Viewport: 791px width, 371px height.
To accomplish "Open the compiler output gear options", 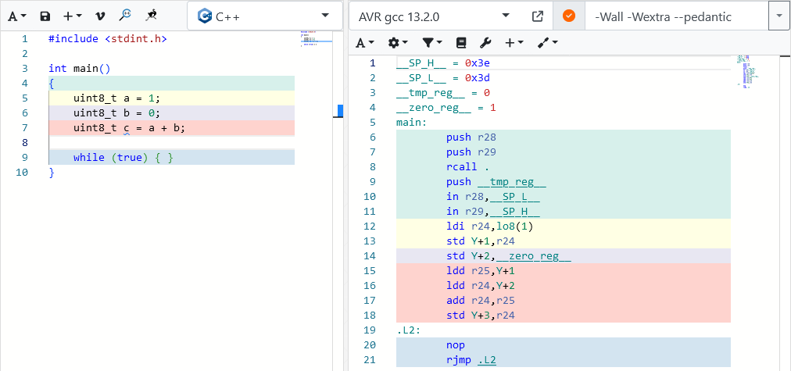I will [398, 42].
